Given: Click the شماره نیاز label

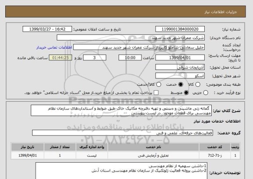Looking at the screenshot, I should pos(231,29).
